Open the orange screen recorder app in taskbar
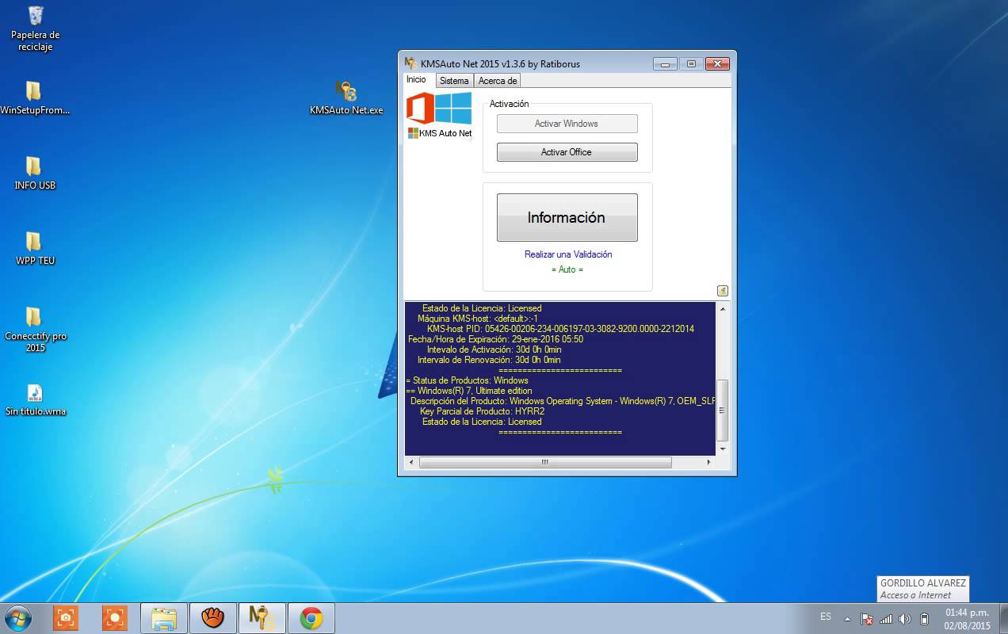This screenshot has width=1008, height=634. tap(115, 618)
